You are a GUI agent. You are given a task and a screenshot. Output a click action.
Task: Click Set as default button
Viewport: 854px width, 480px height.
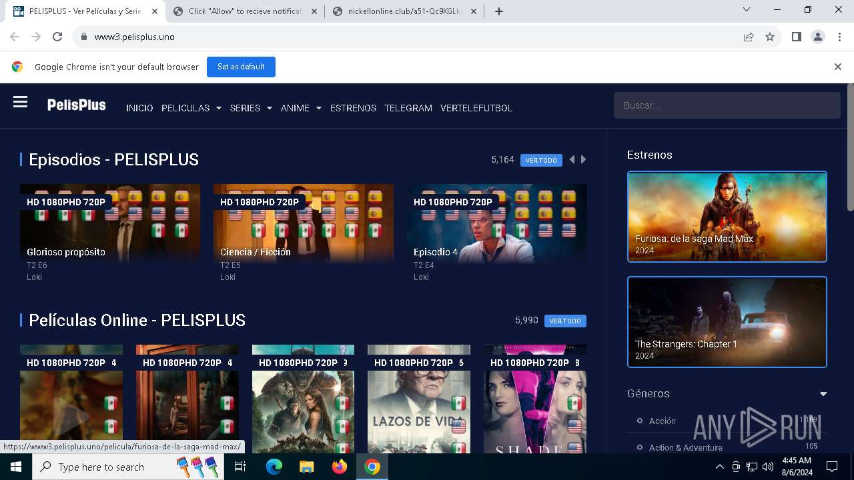coord(241,67)
